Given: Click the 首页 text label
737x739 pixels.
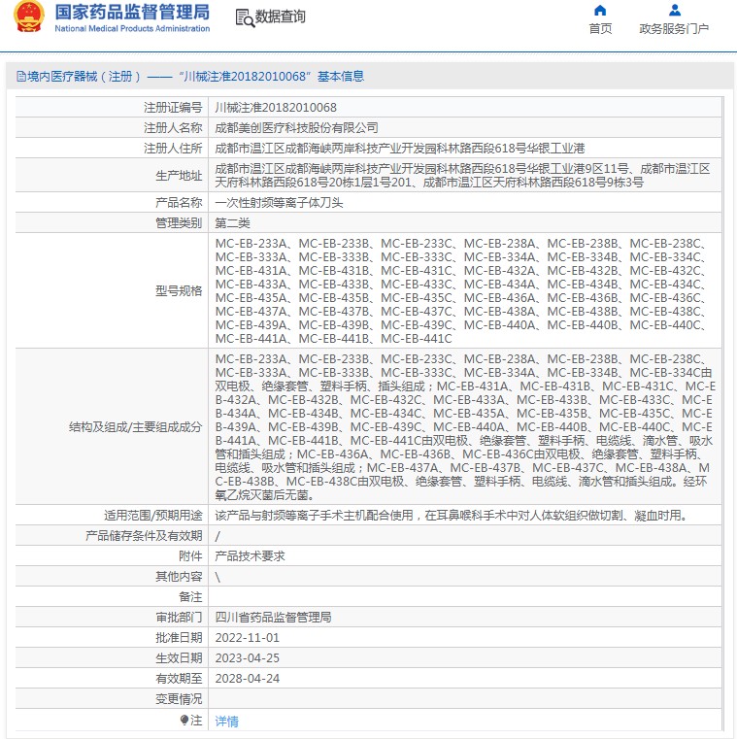Looking at the screenshot, I should point(600,29).
